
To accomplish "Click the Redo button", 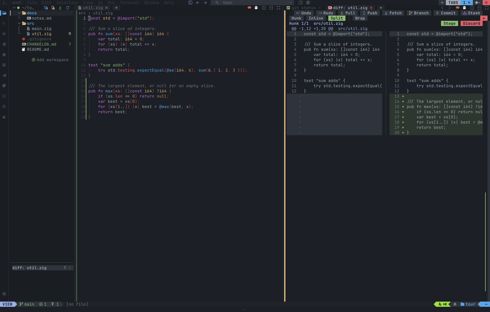I will [x=326, y=13].
